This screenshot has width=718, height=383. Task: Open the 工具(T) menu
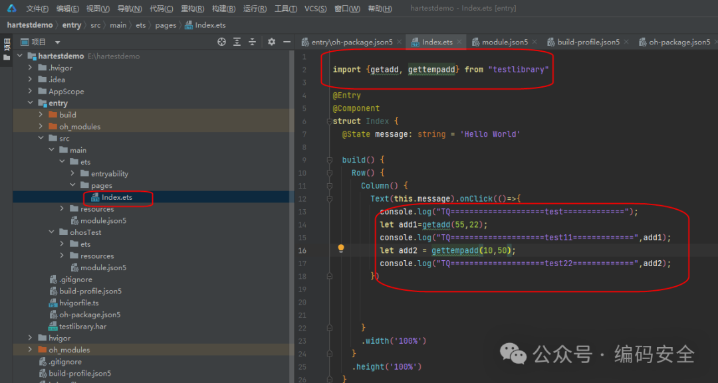(286, 9)
